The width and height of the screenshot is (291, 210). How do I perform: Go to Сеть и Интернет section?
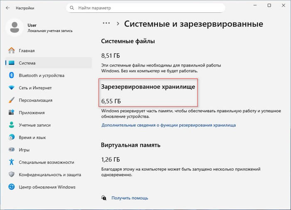pos(35,88)
